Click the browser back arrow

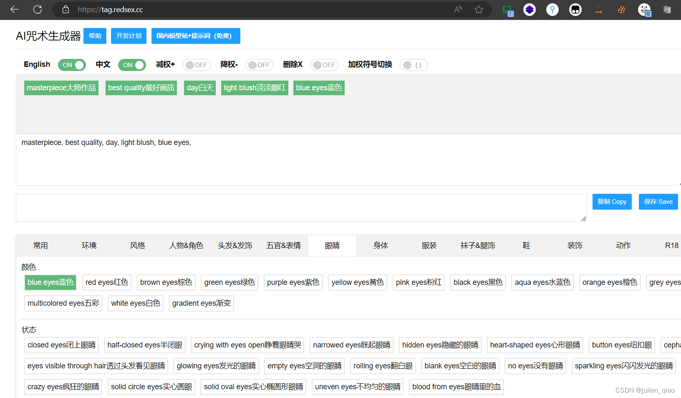(x=15, y=9)
